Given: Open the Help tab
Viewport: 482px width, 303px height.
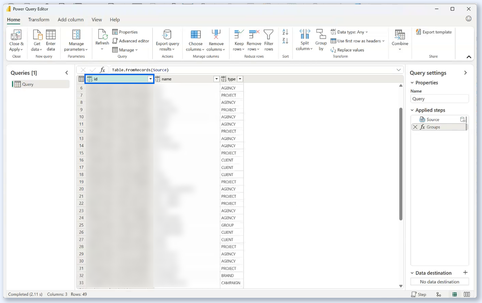Looking at the screenshot, I should (x=115, y=20).
